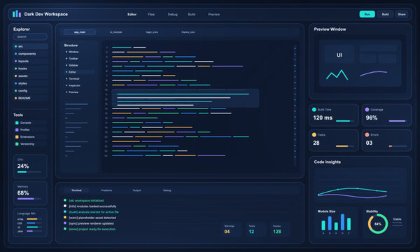This screenshot has width=420, height=252.
Task: Click the CPU usage progress bar
Action: pos(29,172)
